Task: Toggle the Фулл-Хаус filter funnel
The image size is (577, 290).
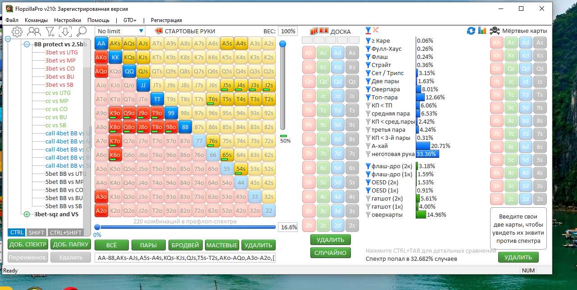Action: (x=368, y=49)
